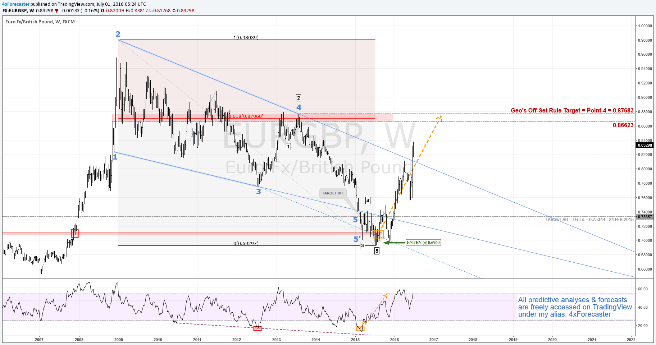Image resolution: width=656 pixels, height=345 pixels.
Task: Click the blue wave label 5'
Action: tap(357, 239)
